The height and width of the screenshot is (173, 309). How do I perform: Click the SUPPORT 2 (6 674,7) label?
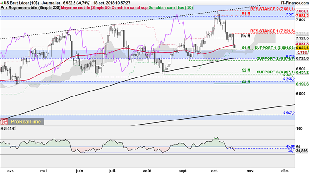click(276, 58)
